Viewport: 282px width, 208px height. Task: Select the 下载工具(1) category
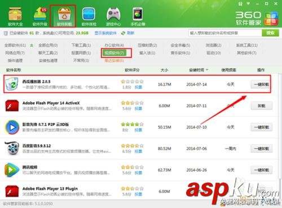pos(81,46)
